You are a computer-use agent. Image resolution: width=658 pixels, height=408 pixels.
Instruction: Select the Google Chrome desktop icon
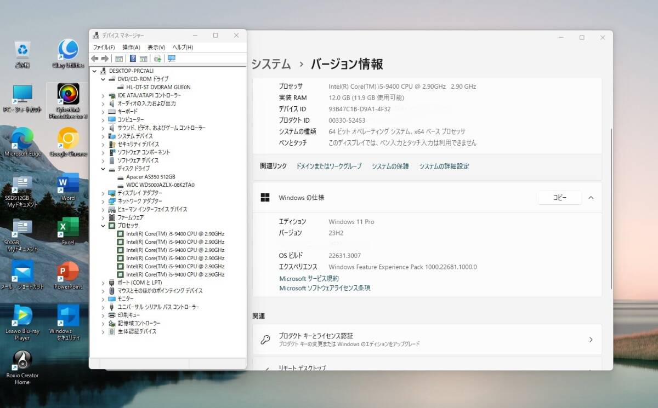coord(68,142)
